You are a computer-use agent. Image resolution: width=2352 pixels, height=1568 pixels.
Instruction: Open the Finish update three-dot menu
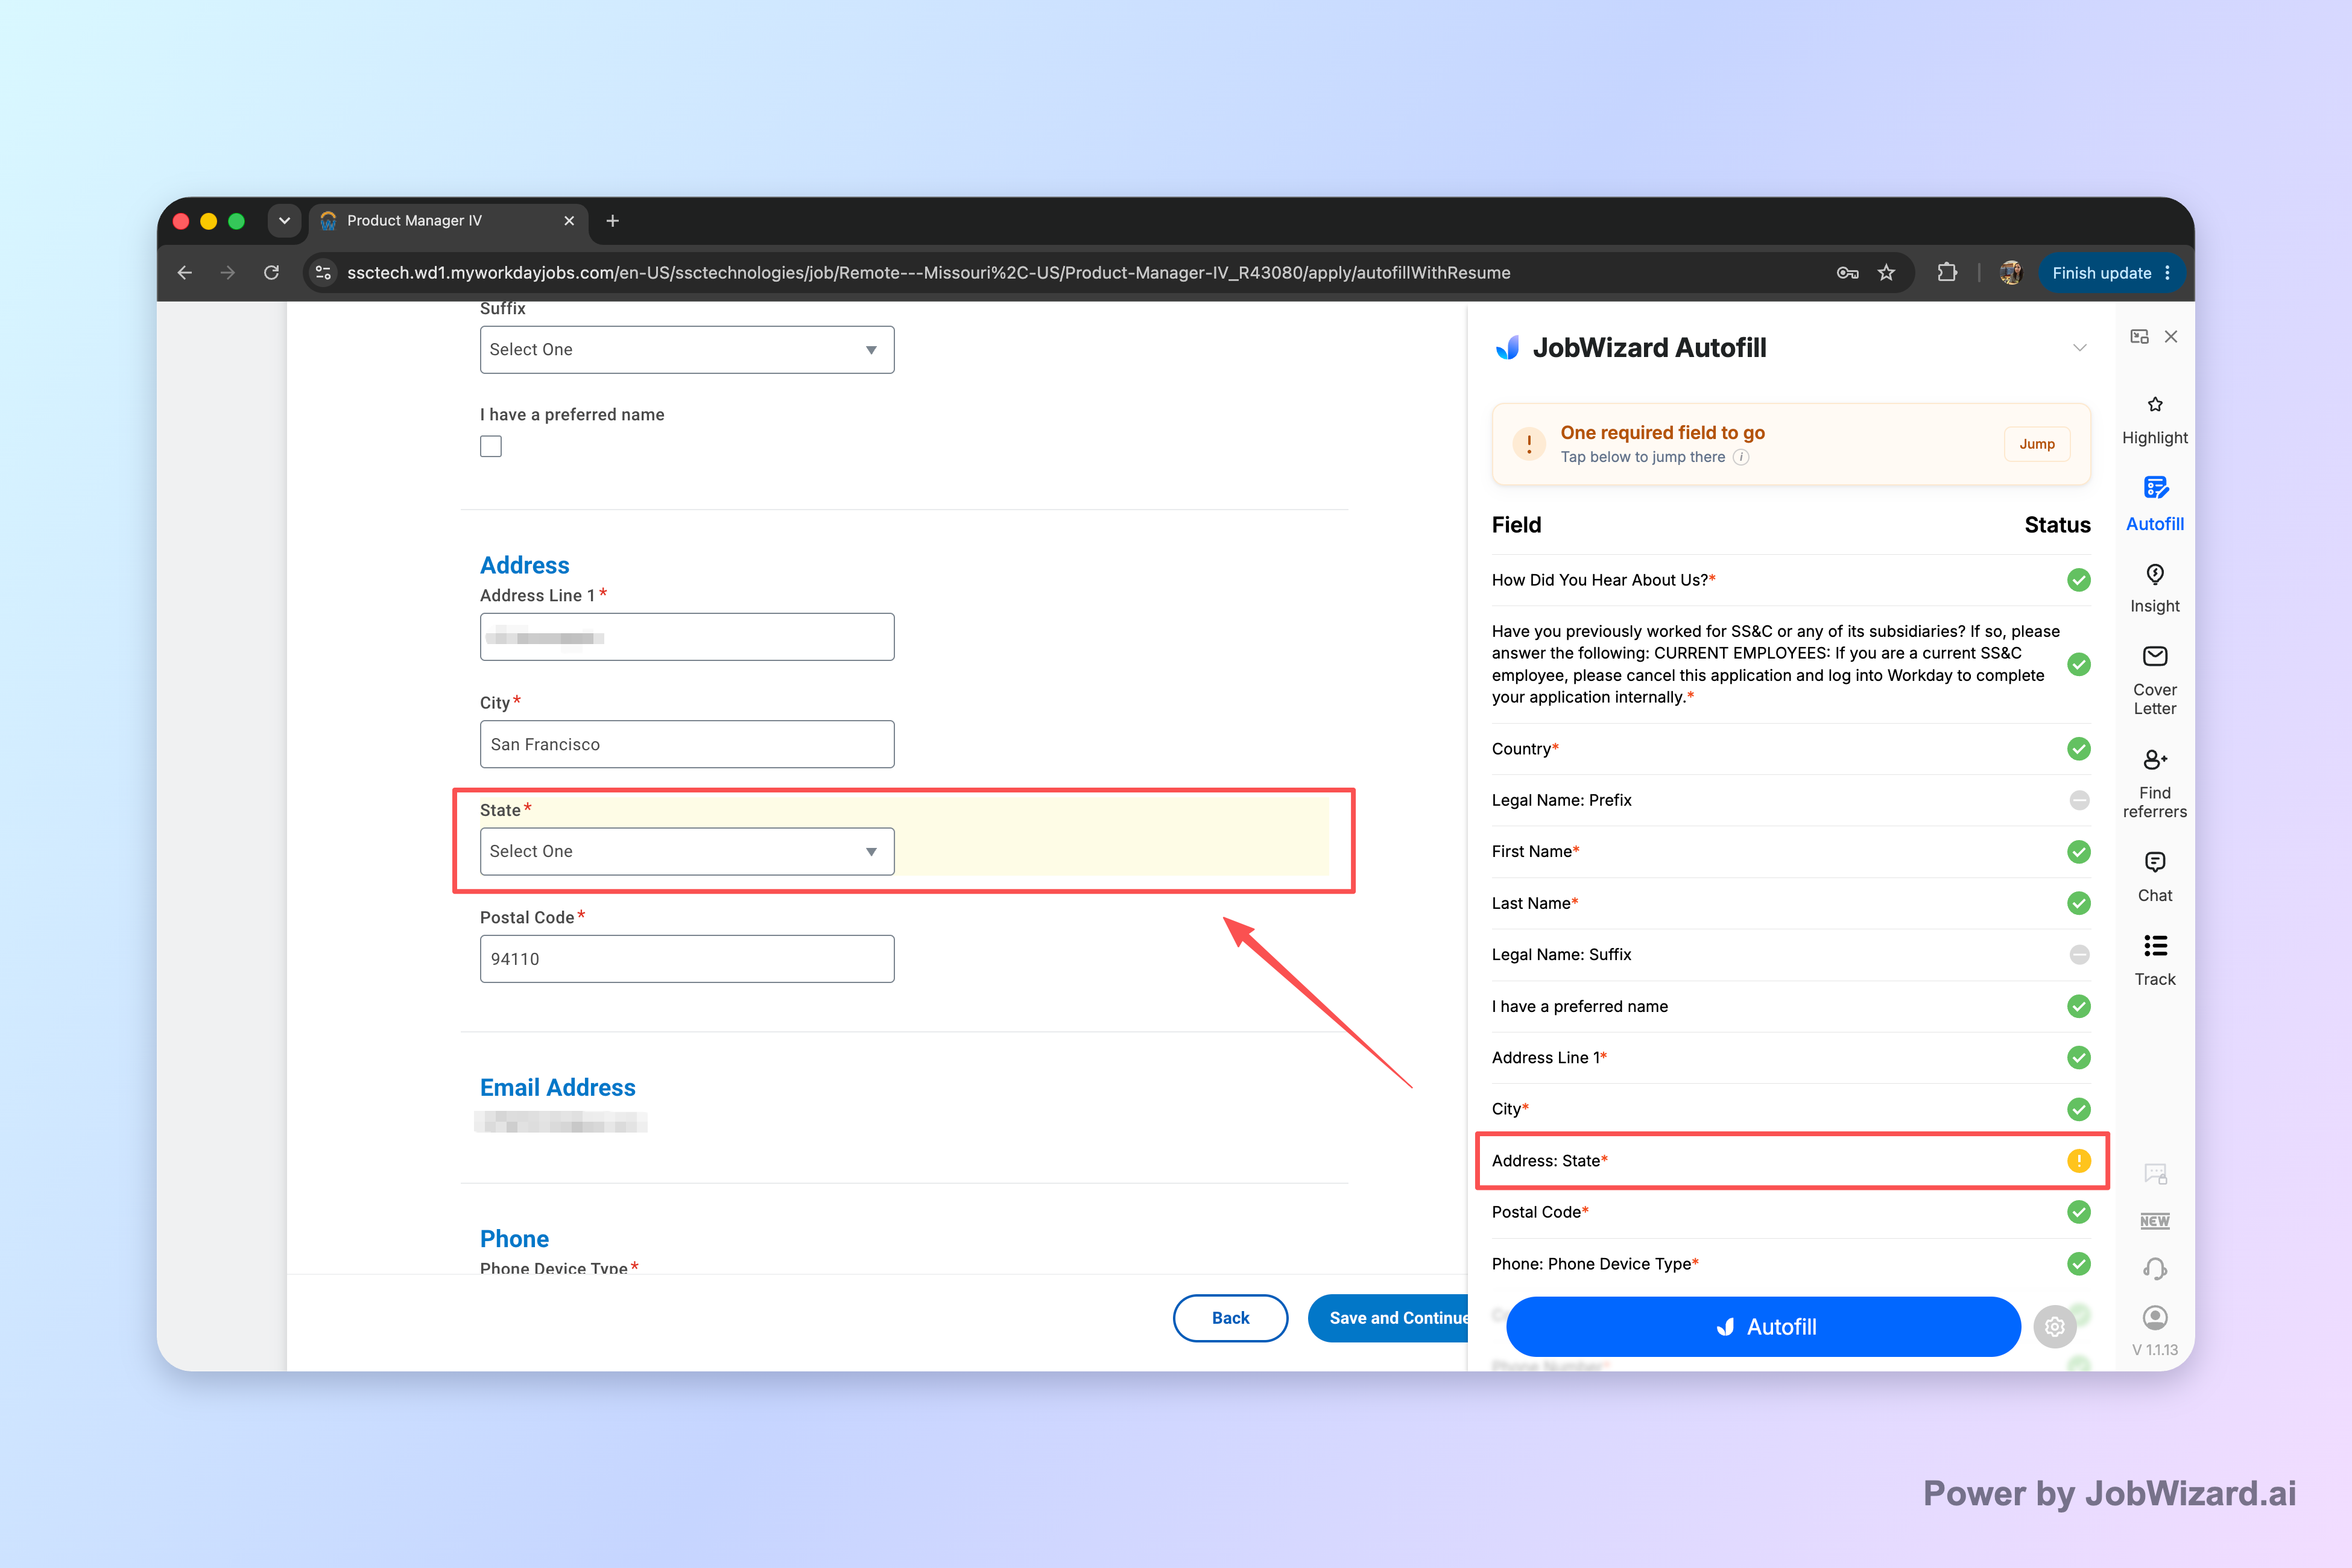point(2167,273)
